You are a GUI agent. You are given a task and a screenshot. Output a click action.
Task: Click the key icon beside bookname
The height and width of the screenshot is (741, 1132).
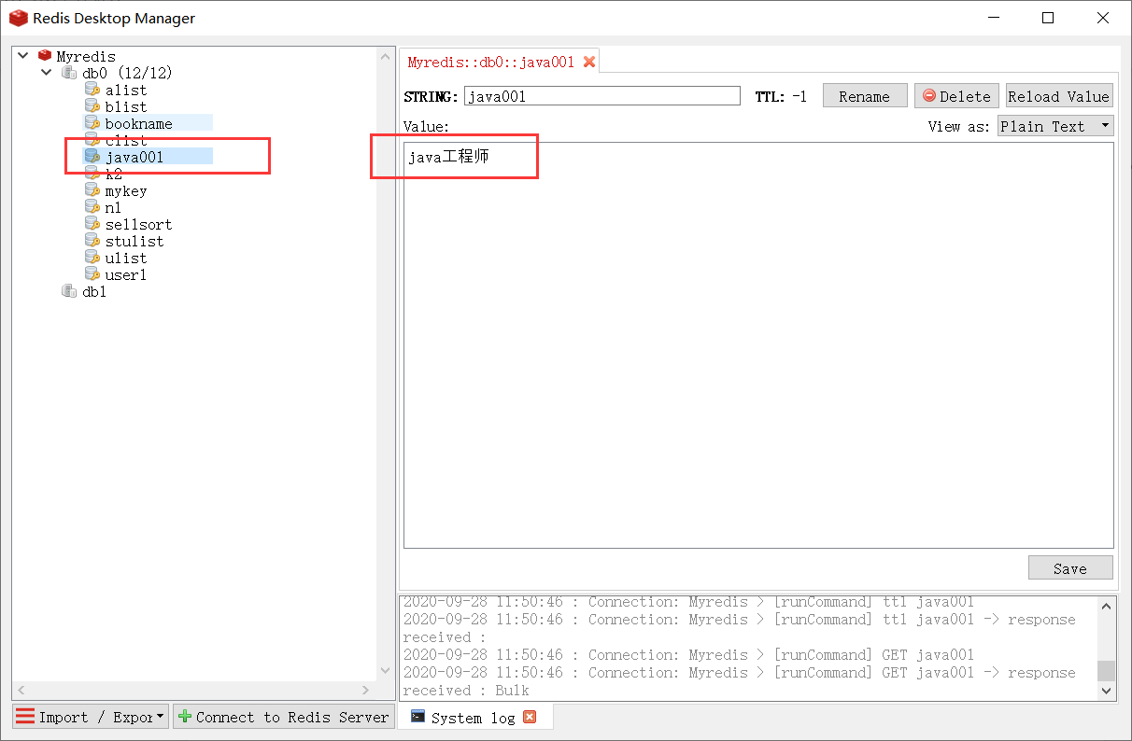click(92, 123)
